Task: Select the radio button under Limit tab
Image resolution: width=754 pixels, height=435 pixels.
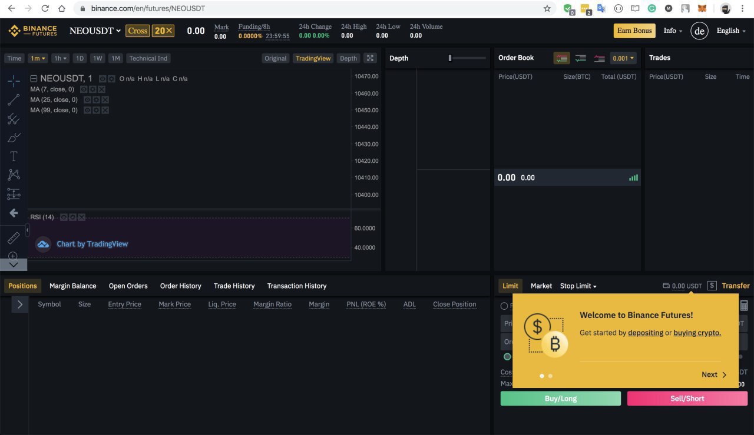Action: (504, 306)
